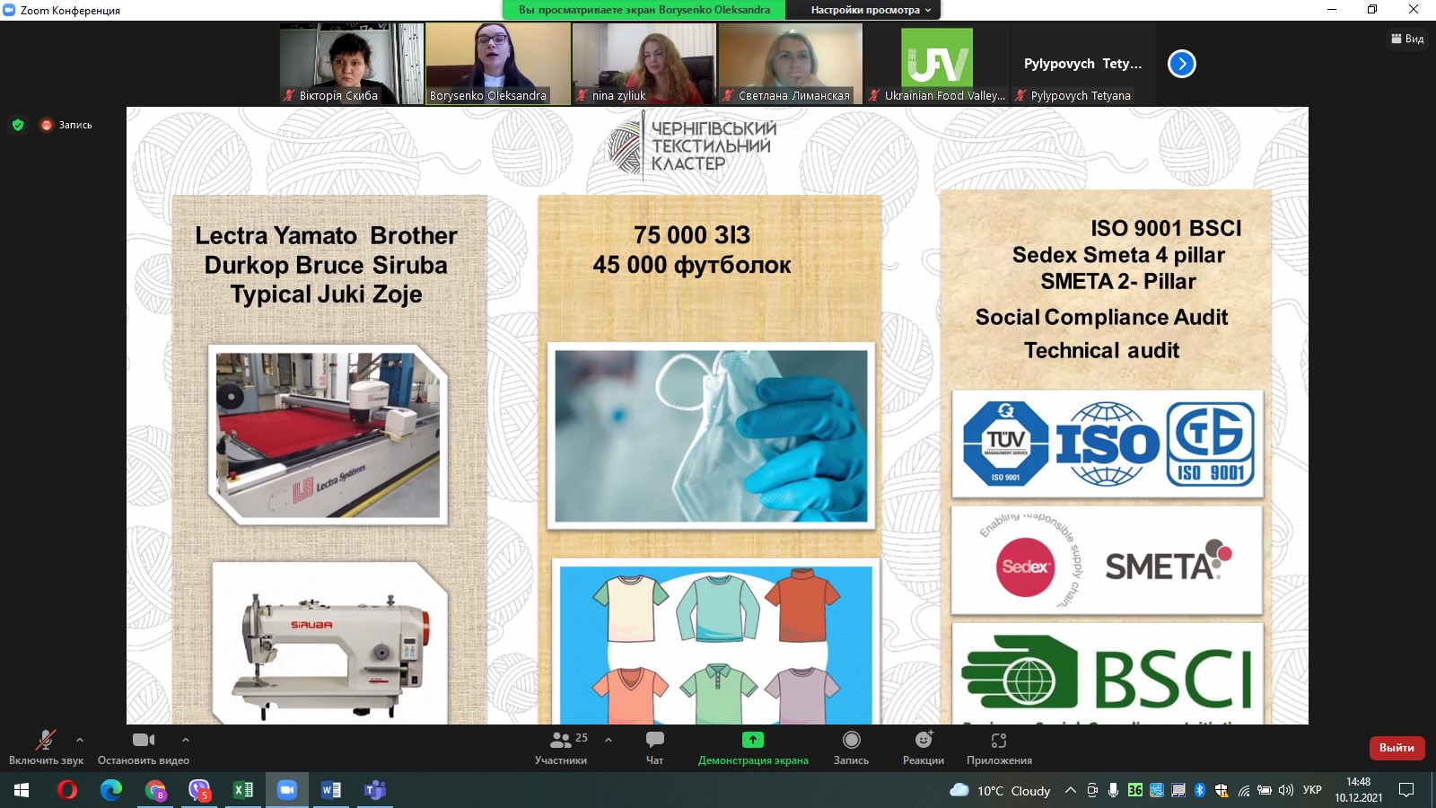1436x808 pixels.
Task: Click the green encryption shield icon
Action: point(18,125)
